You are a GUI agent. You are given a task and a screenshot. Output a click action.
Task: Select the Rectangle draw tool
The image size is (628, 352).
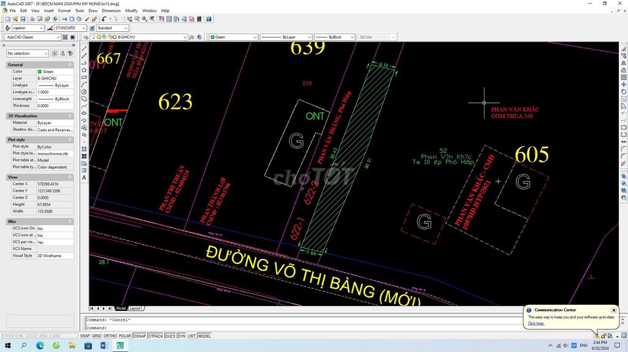84,77
